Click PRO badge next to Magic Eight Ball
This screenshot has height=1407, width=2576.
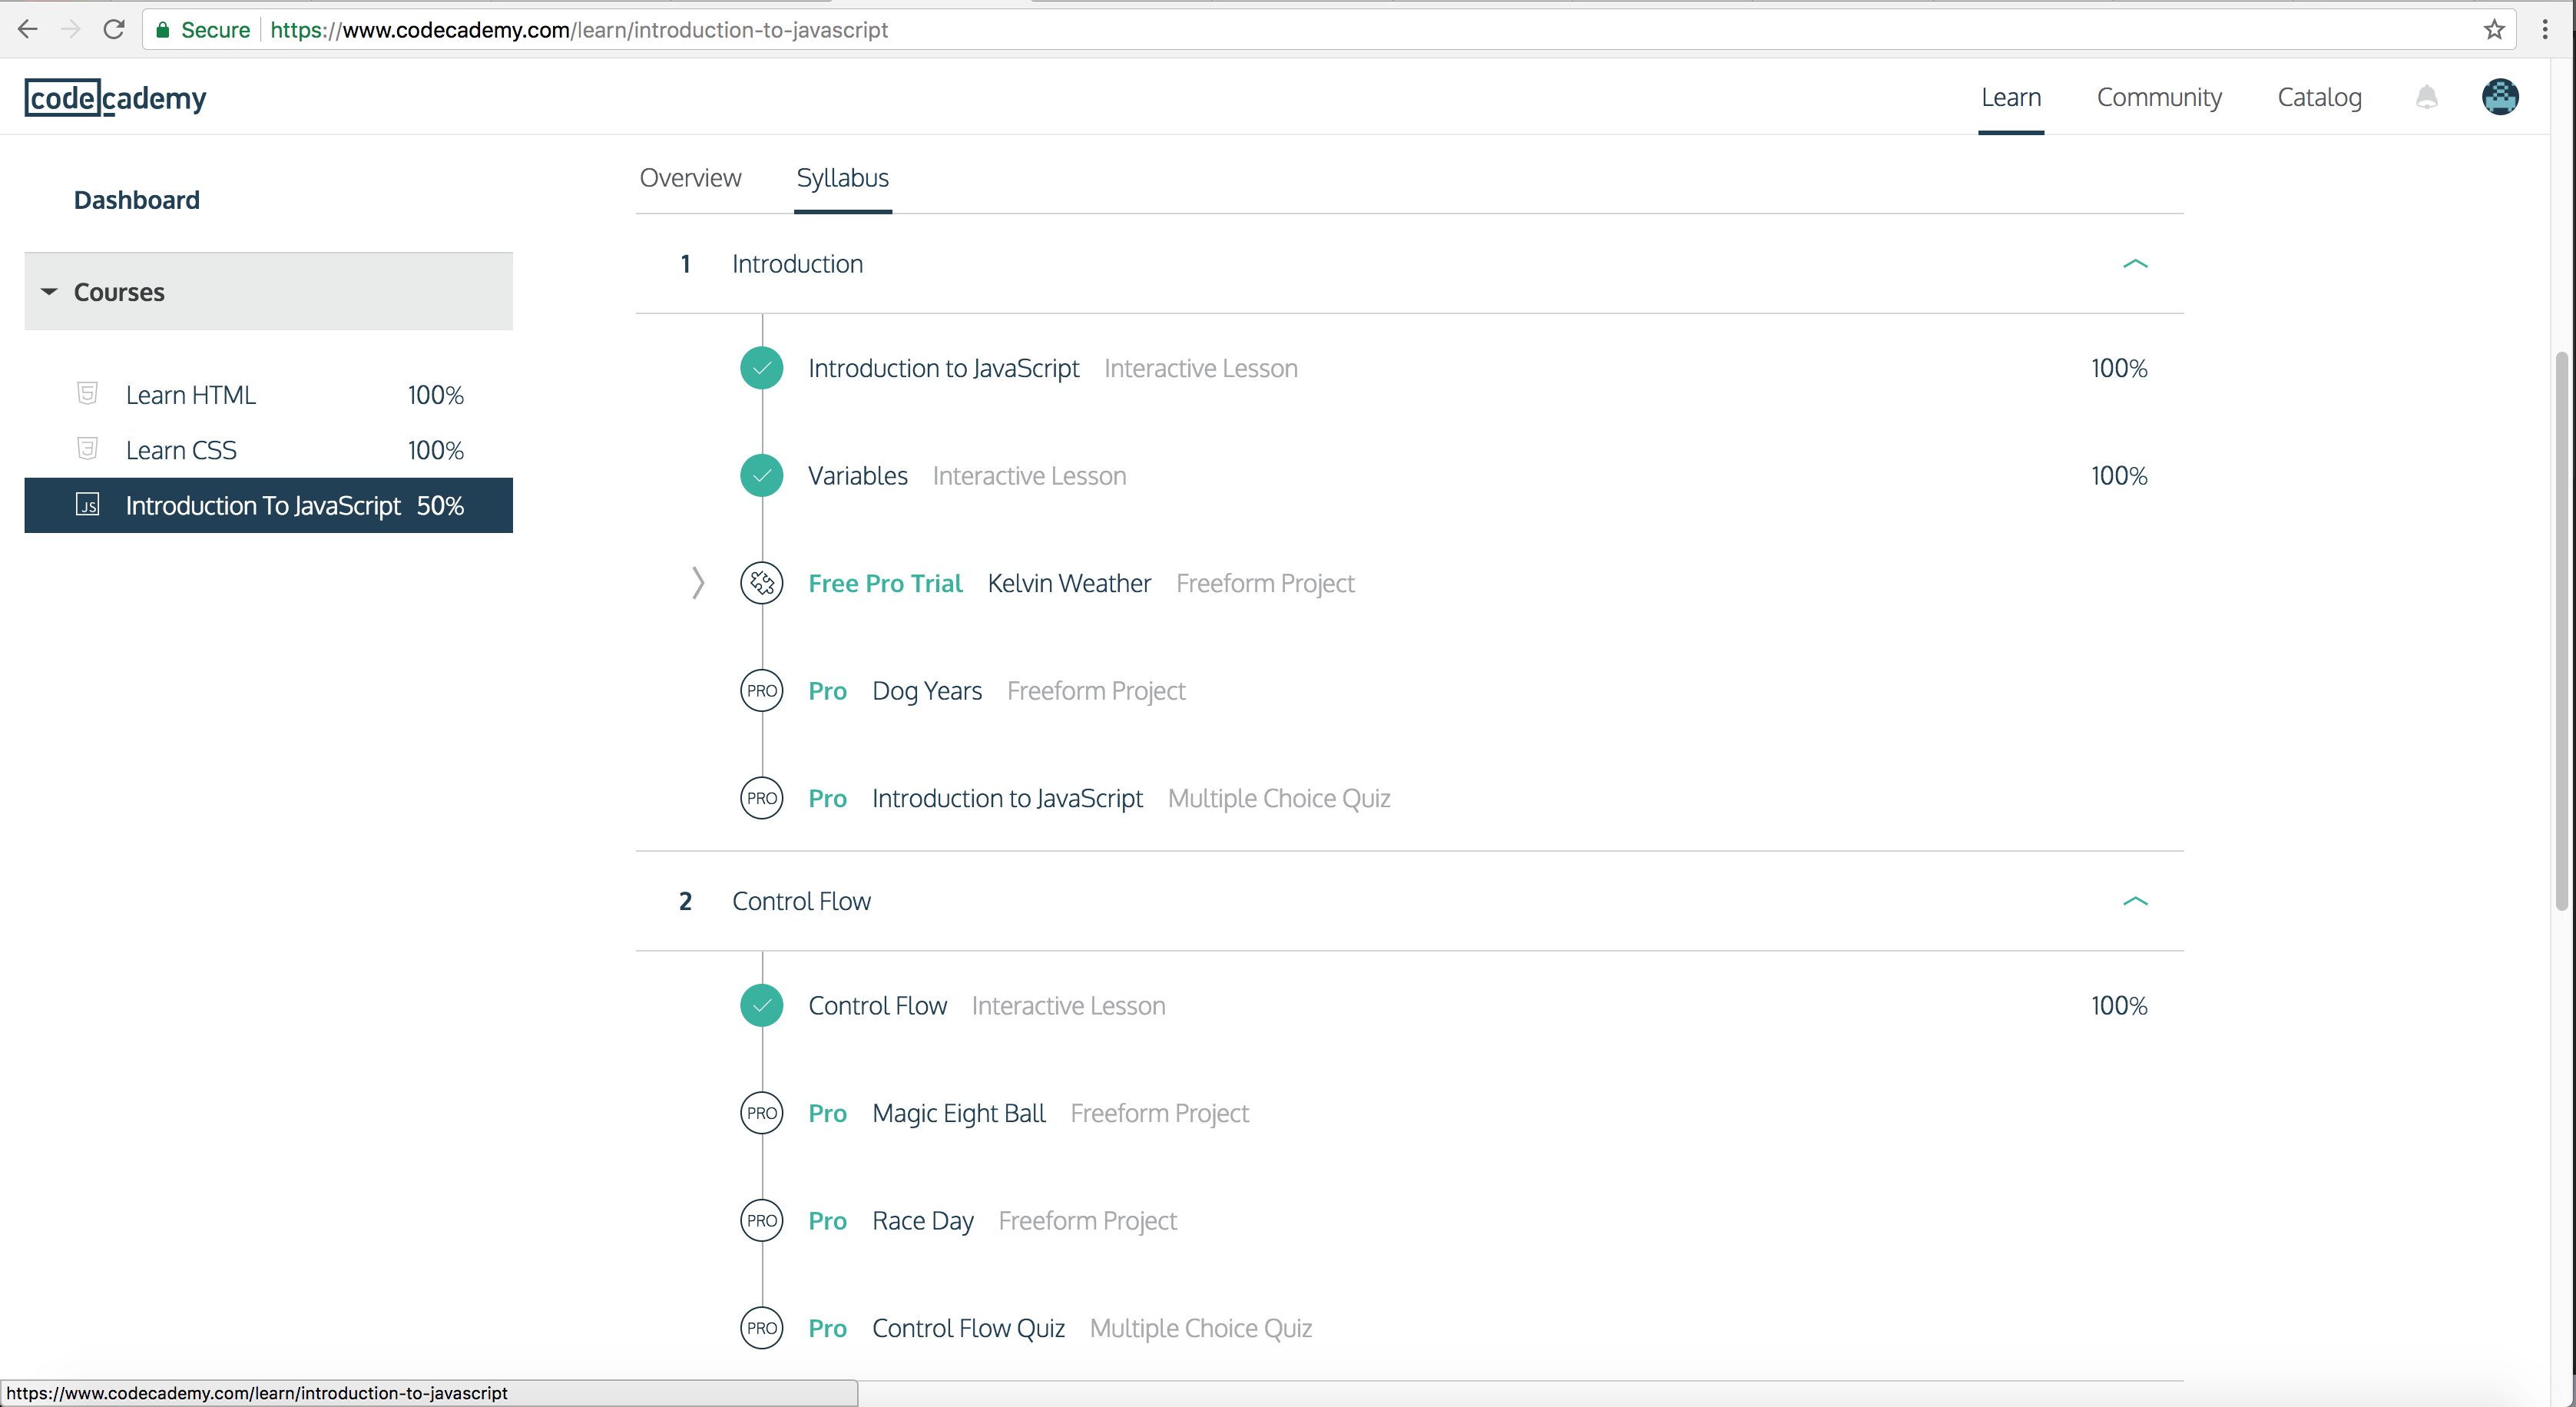click(762, 1113)
